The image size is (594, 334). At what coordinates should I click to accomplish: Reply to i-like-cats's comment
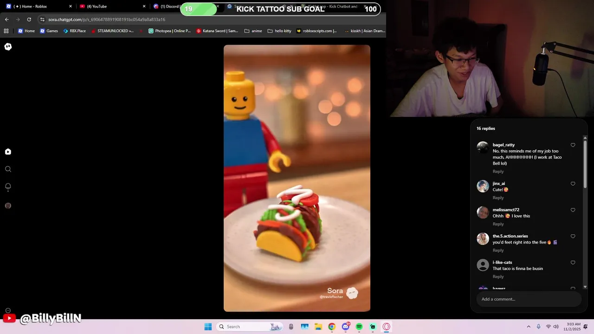click(498, 276)
